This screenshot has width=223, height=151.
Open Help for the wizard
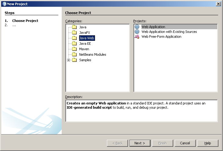pos(208,143)
